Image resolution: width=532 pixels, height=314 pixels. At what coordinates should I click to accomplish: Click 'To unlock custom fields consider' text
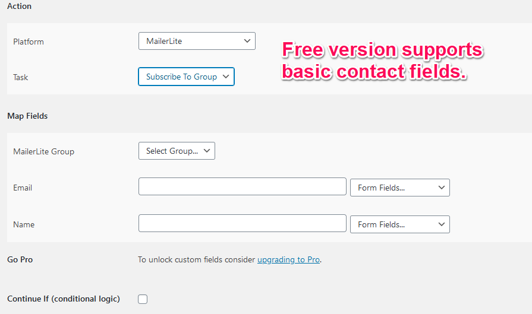pyautogui.click(x=197, y=259)
